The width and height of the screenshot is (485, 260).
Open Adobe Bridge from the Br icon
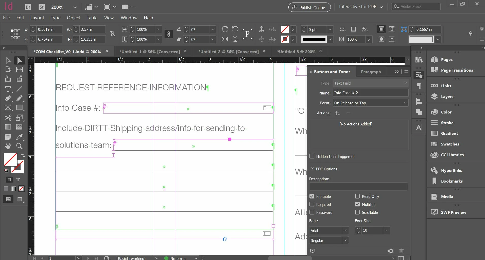point(28,7)
